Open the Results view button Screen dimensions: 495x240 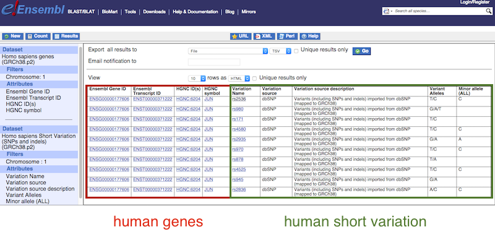click(x=66, y=36)
